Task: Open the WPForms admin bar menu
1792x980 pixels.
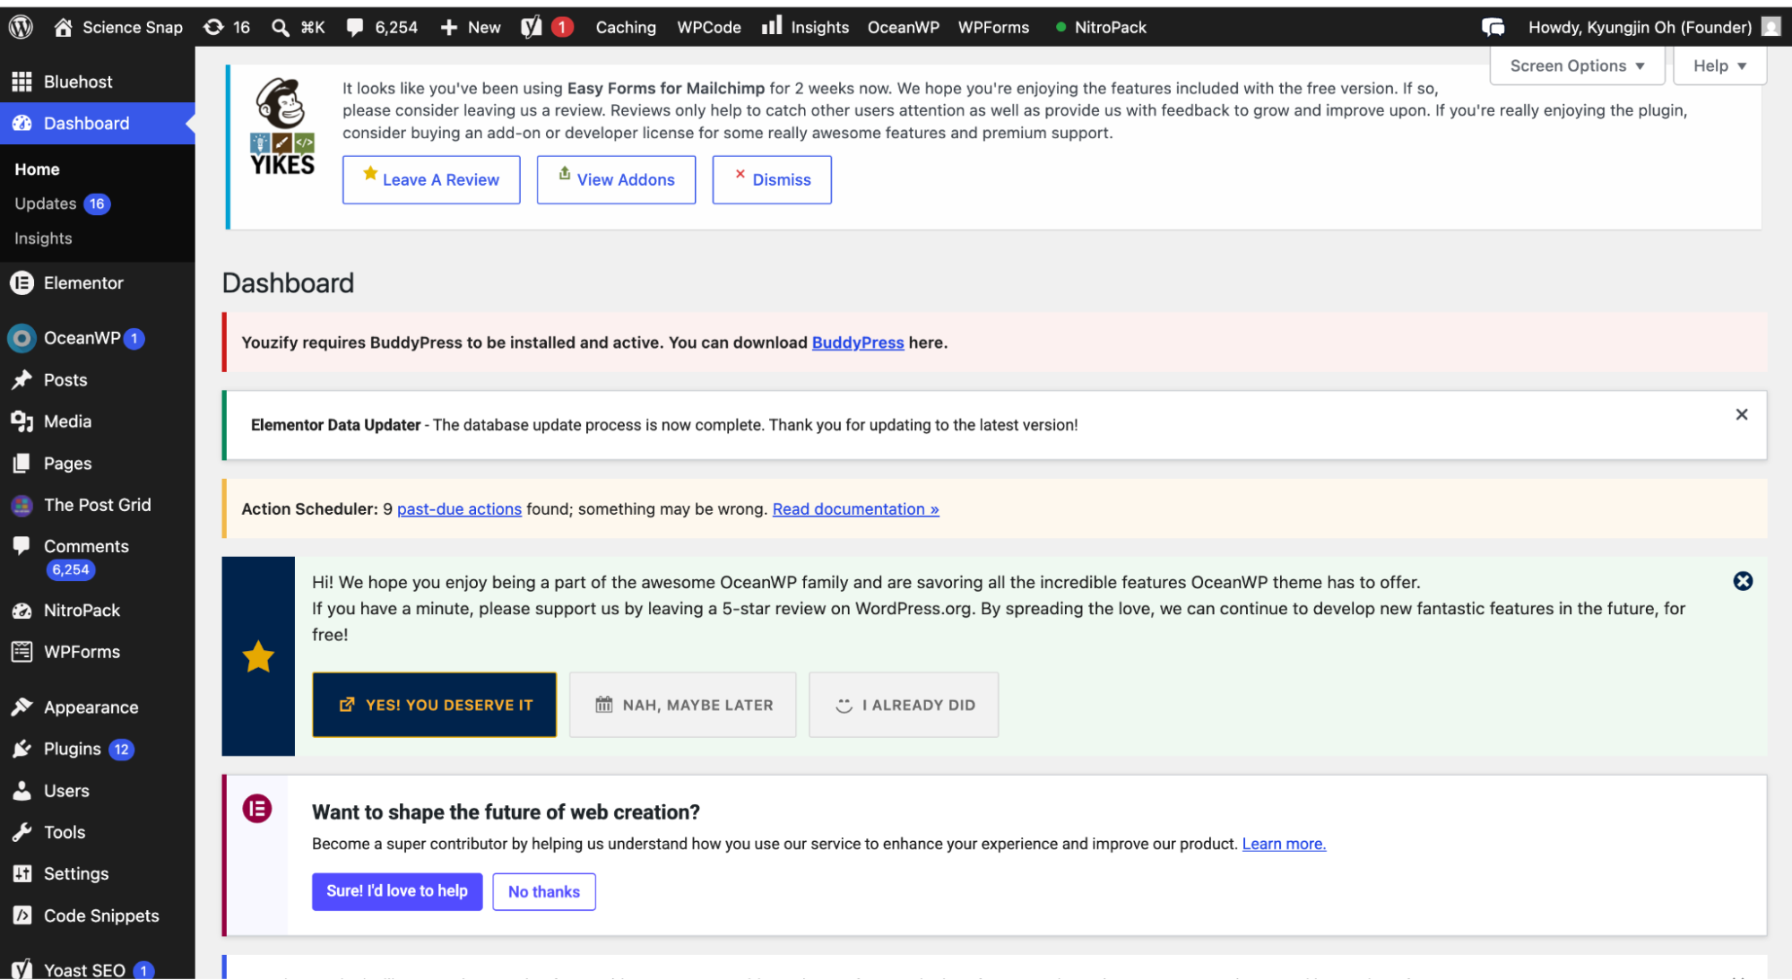Action: 993,27
